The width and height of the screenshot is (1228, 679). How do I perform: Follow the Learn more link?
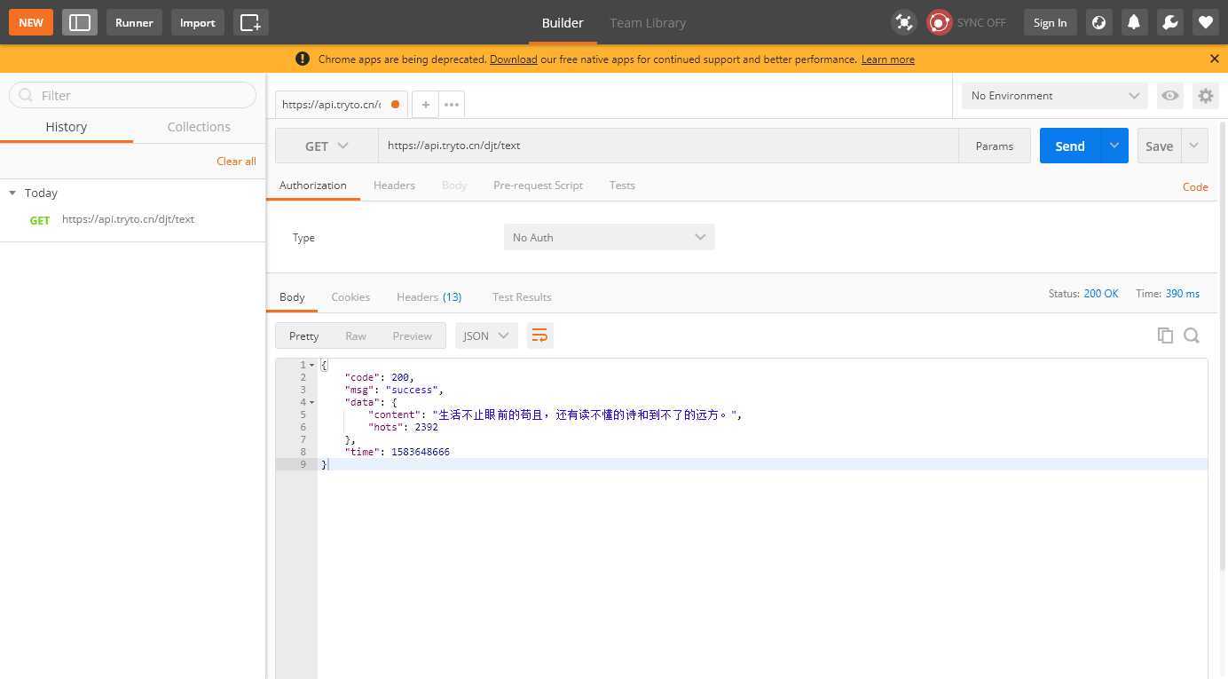(x=887, y=59)
